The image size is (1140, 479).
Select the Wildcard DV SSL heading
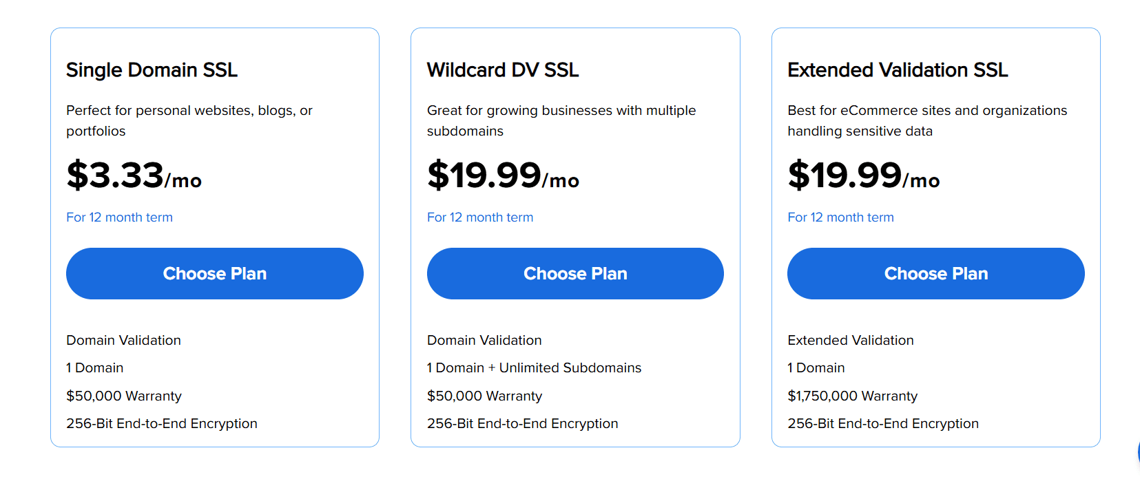[503, 70]
